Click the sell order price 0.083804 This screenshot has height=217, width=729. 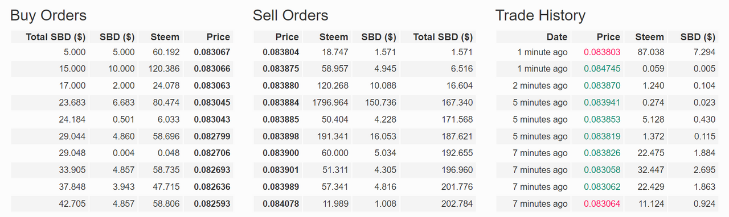click(281, 52)
